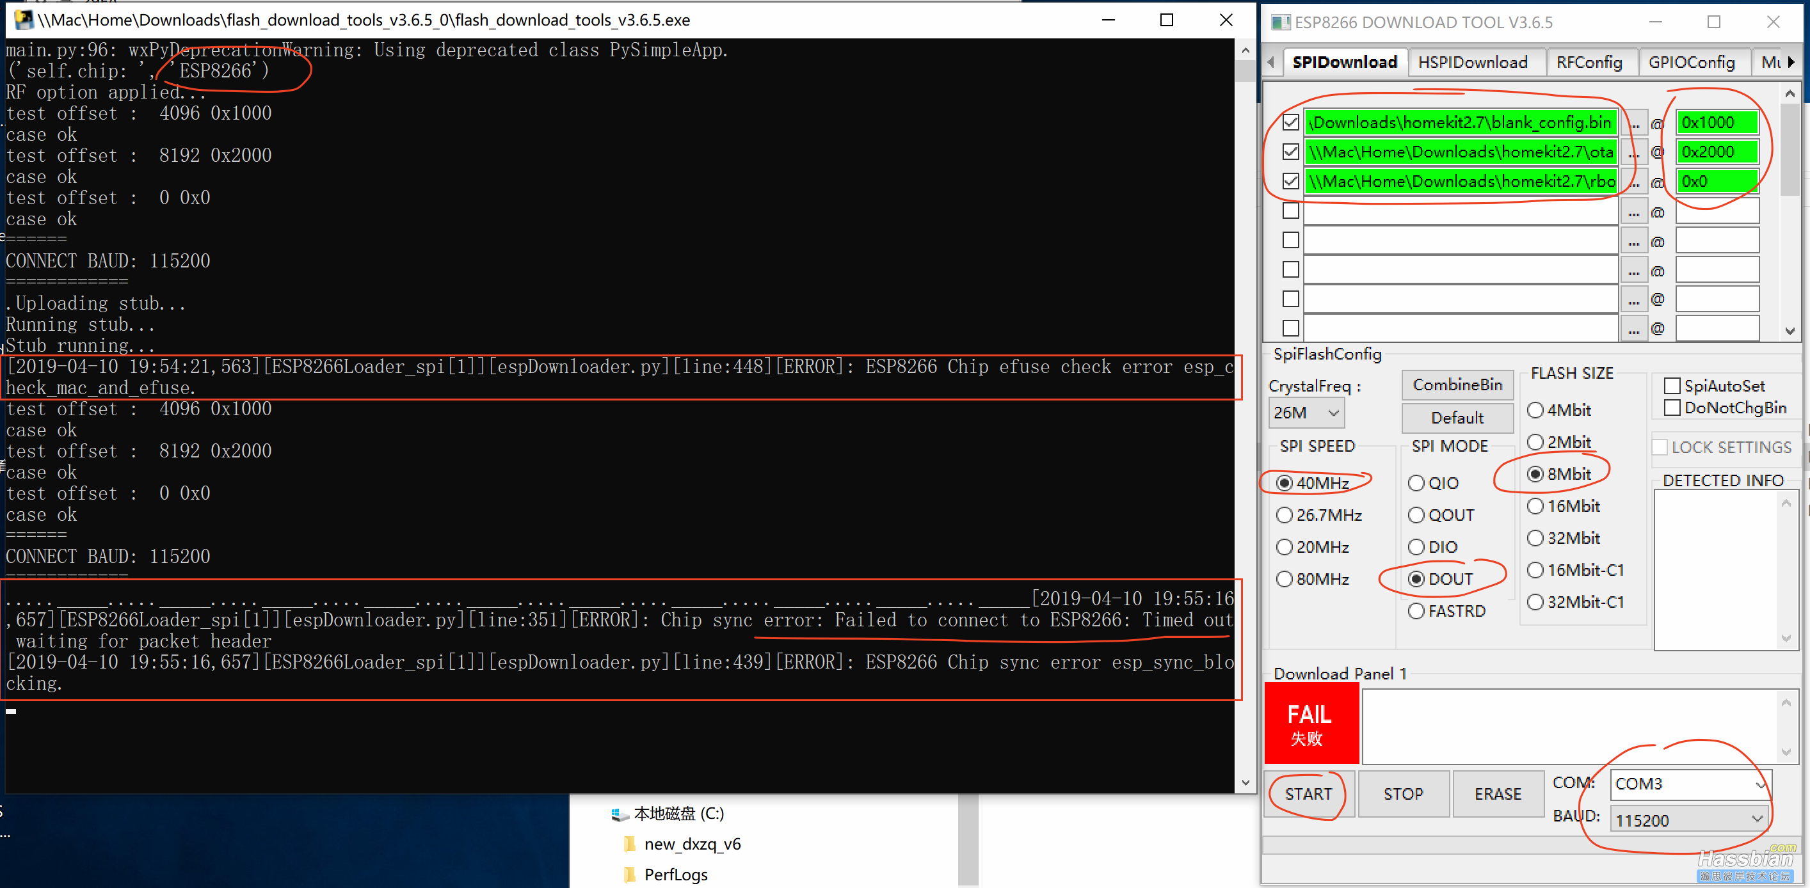Click the blank_config.bin file path field
This screenshot has width=1810, height=888.
(1461, 123)
